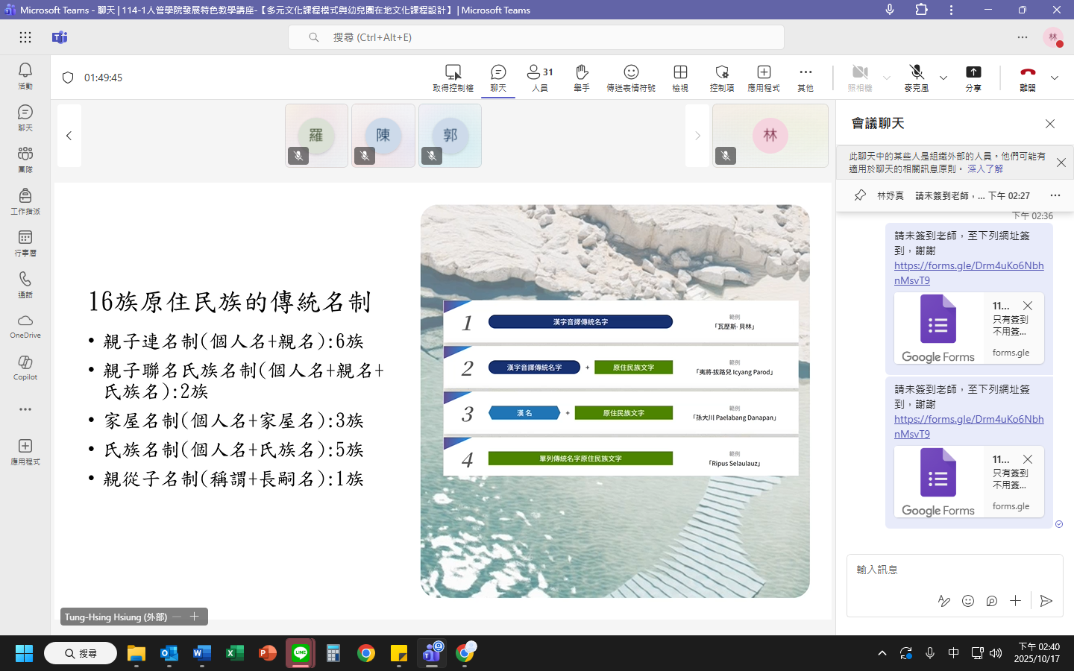Change the meeting View layout
Screen dimensions: 1074x671
tap(680, 78)
